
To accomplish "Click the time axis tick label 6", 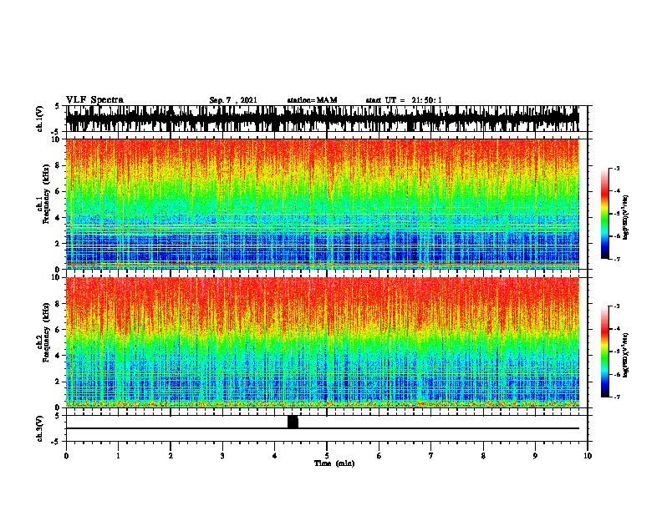I will [379, 456].
